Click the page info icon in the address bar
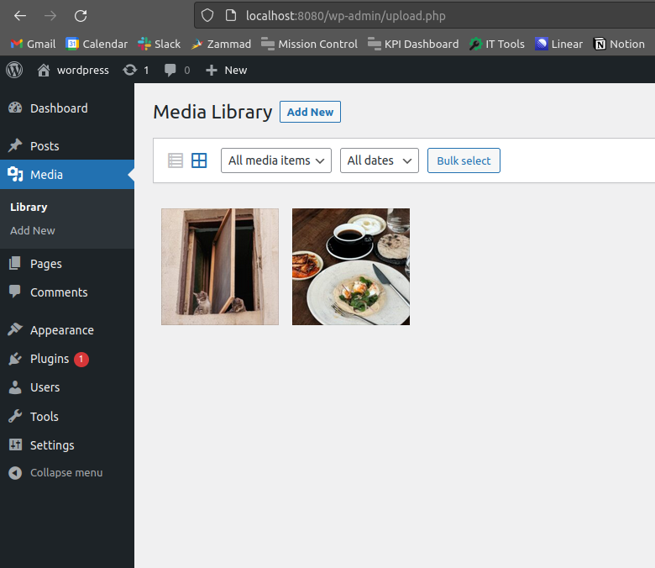 click(x=231, y=16)
